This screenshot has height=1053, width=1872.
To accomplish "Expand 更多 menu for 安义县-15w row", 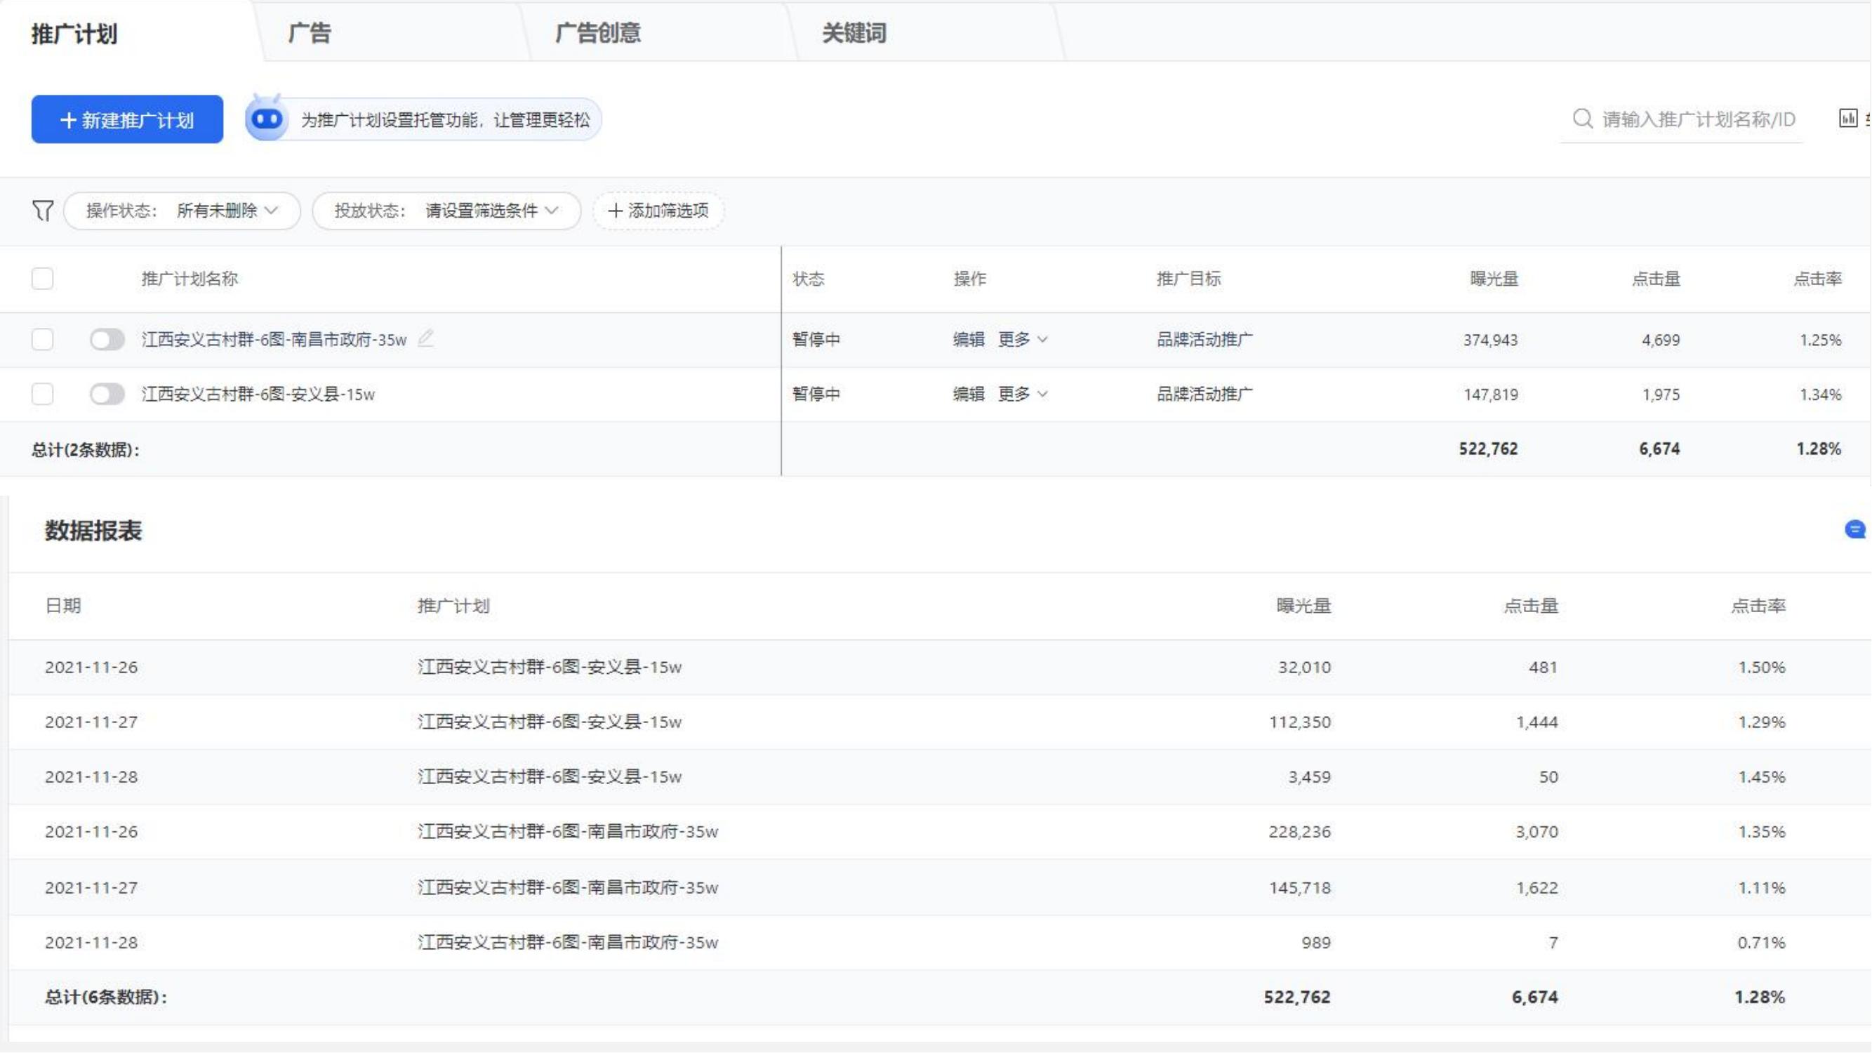I will [x=1022, y=394].
